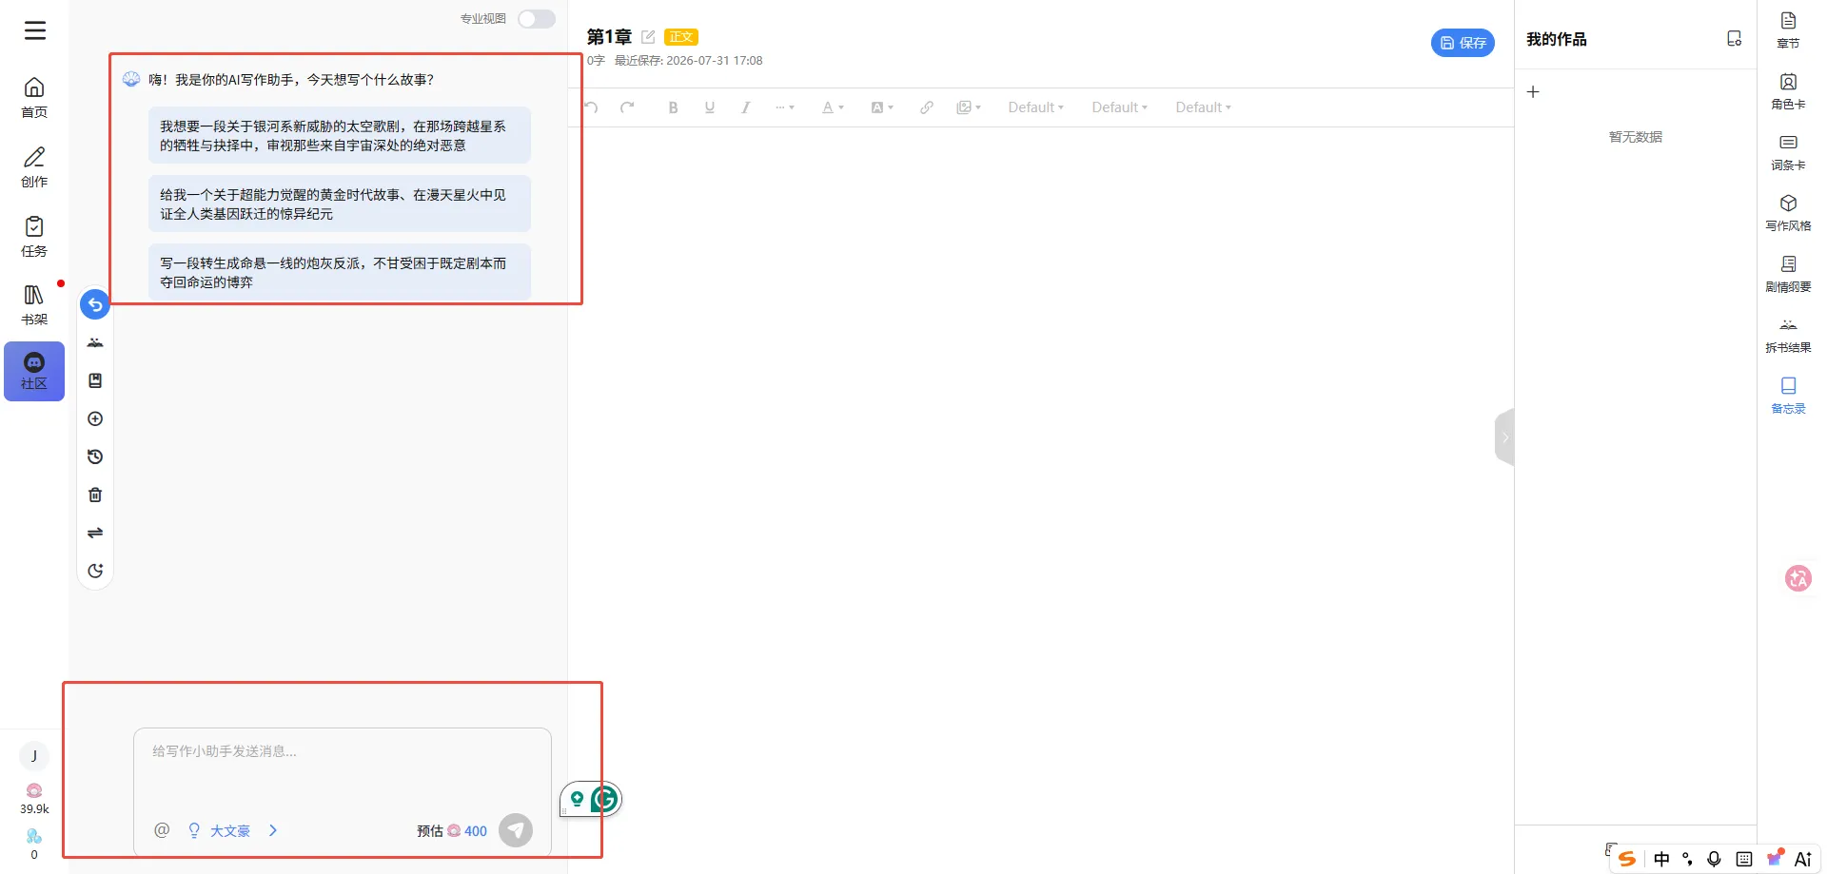
Task: Toggle underline formatting
Action: click(x=709, y=107)
